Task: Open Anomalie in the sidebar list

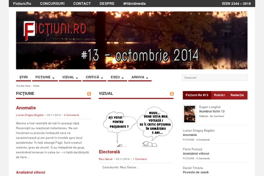Action: pyautogui.click(x=190, y=135)
